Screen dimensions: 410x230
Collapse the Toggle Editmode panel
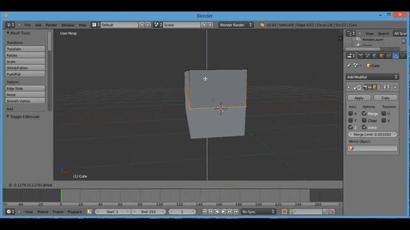coord(8,116)
